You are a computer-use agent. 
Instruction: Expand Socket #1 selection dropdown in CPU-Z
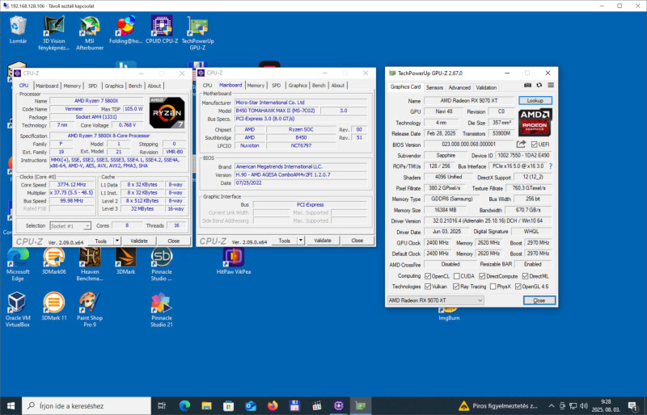70,226
